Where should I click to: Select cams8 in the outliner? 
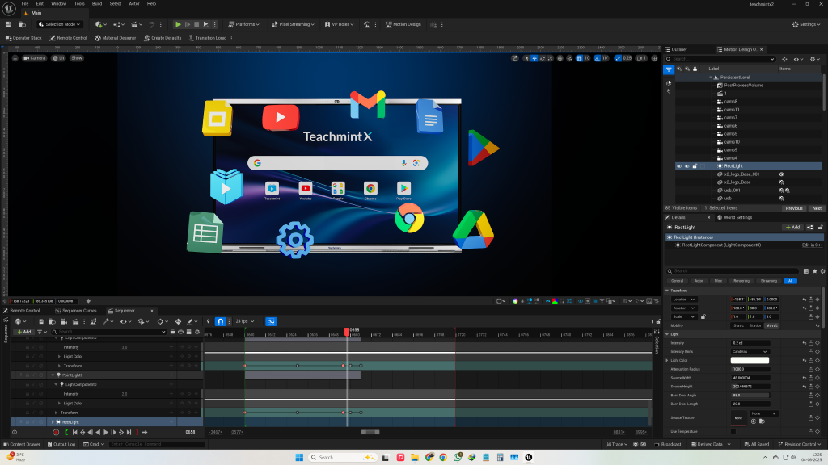(731, 102)
